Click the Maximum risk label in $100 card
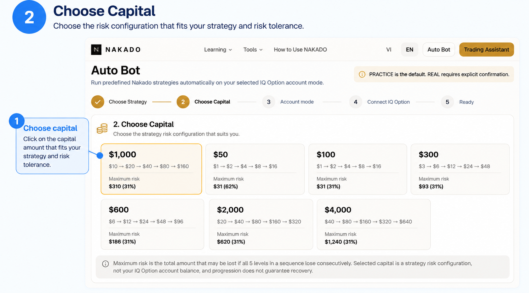Screen dimensions: 529x293 [x=331, y=179]
